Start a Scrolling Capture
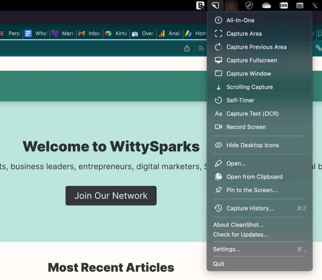This screenshot has height=280, width=322. [x=260, y=87]
